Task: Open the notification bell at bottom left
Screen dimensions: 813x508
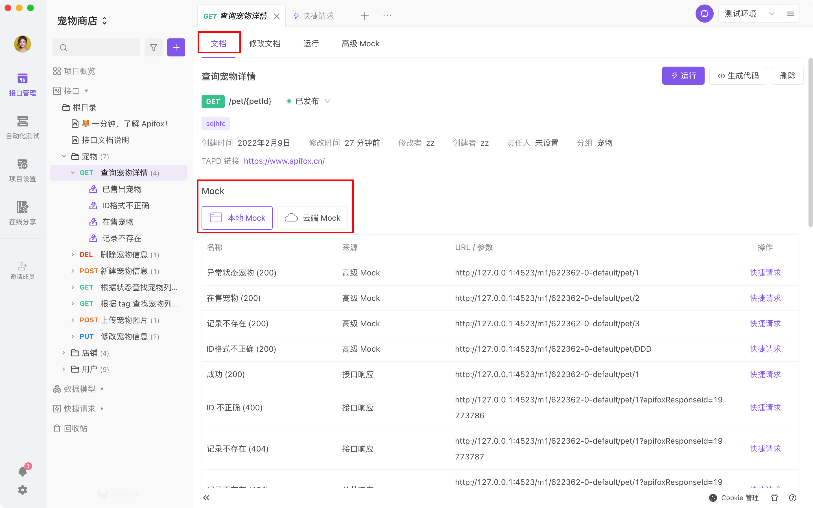Action: click(22, 471)
